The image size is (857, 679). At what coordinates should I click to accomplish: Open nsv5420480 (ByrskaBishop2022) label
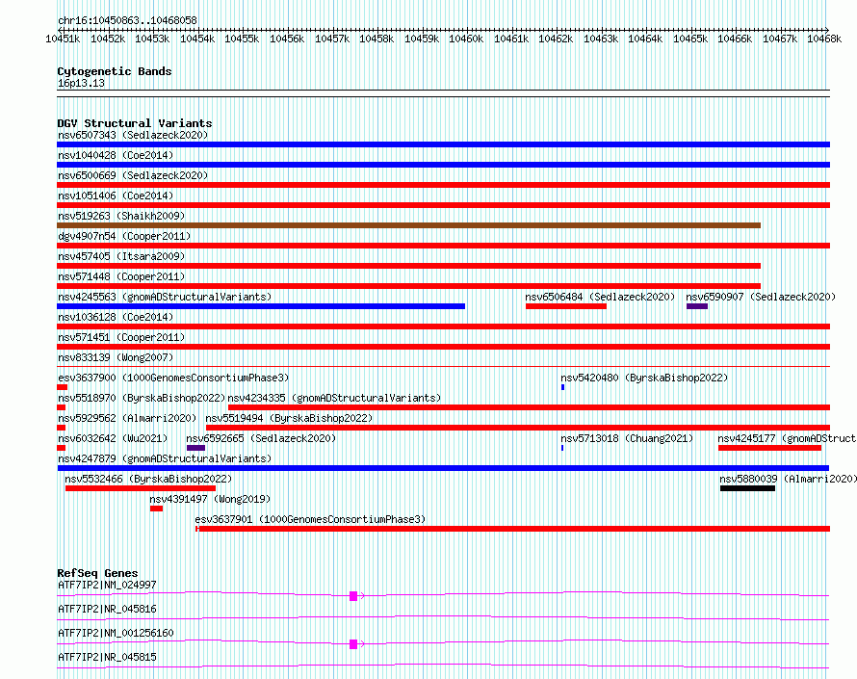tap(644, 378)
